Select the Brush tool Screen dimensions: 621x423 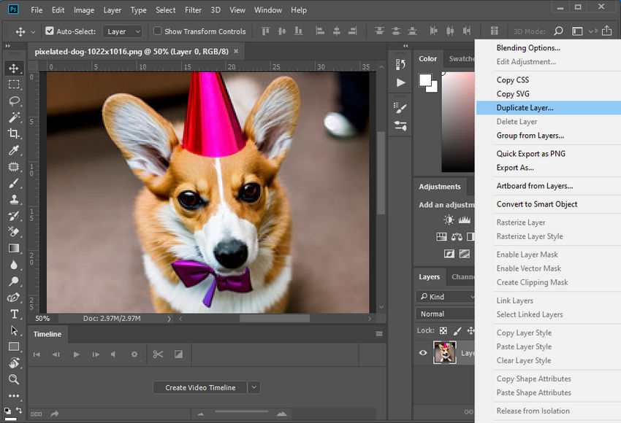14,183
